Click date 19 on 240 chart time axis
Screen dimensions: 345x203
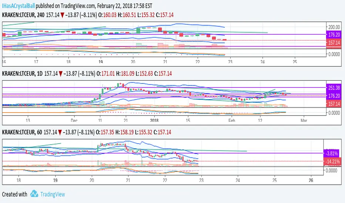coord(101,62)
